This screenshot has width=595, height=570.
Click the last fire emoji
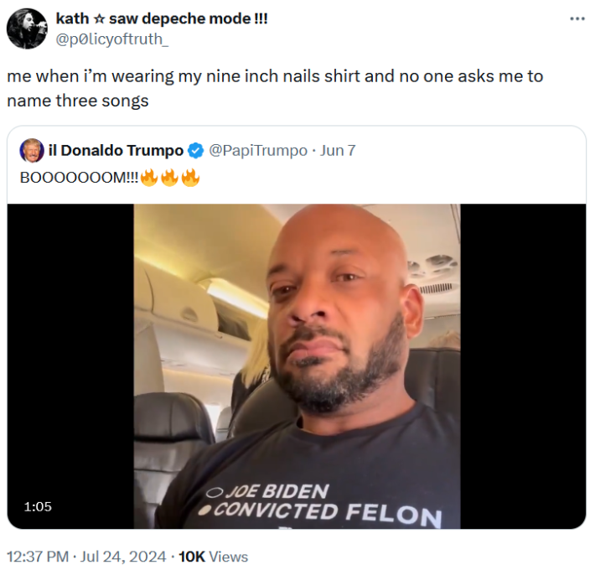click(x=190, y=178)
